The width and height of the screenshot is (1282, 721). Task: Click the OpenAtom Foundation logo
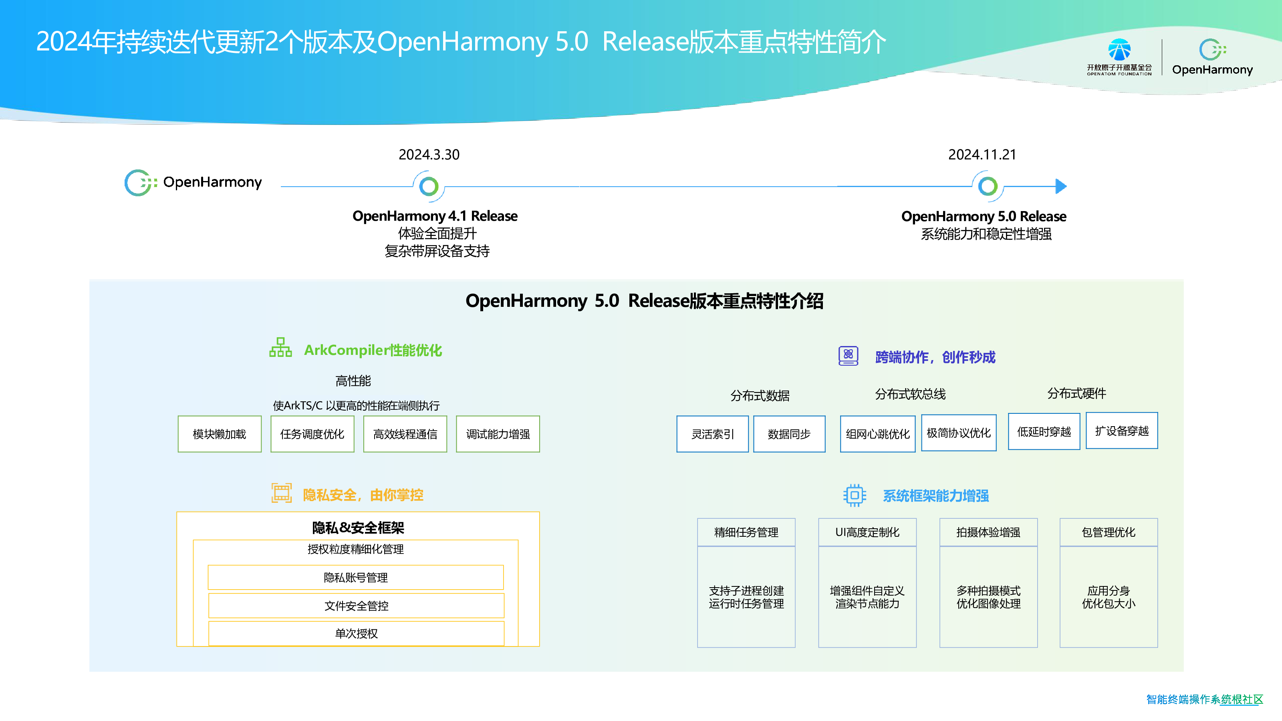tap(1119, 57)
